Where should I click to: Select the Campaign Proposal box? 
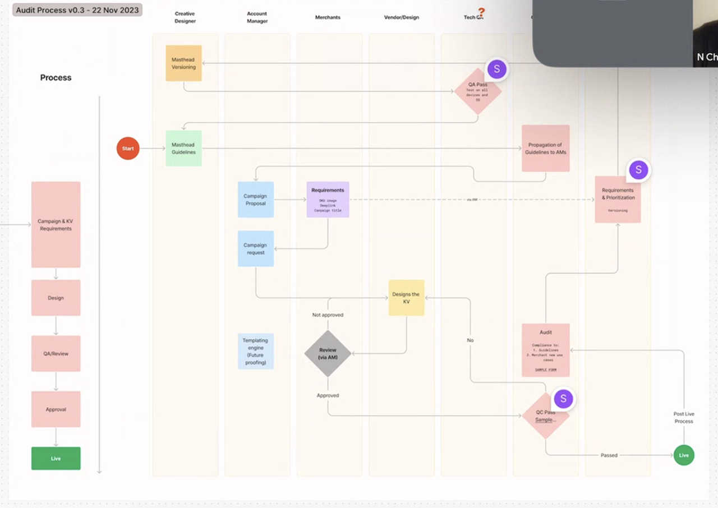click(x=256, y=200)
